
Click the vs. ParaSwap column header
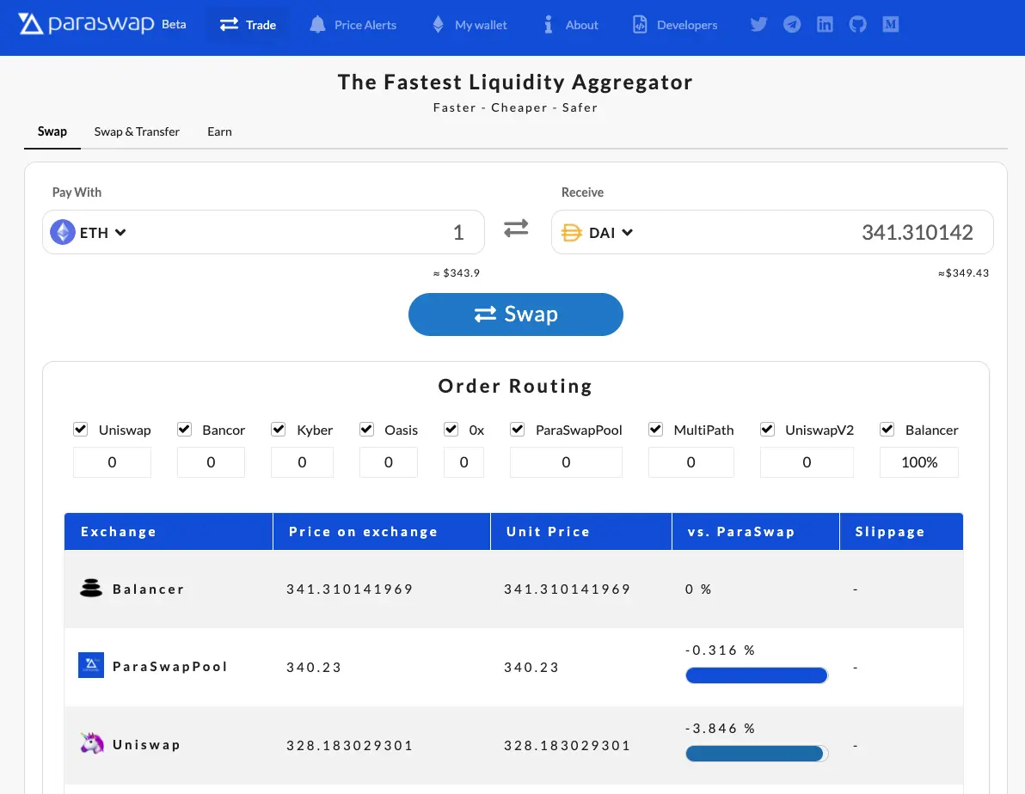pyautogui.click(x=756, y=531)
